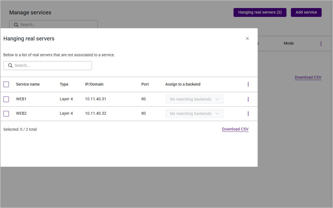This screenshot has width=333, height=208.
Task: Click the Selected: 0 / 2 total text
Action: click(20, 129)
